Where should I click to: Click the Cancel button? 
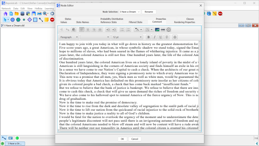coord(135,139)
